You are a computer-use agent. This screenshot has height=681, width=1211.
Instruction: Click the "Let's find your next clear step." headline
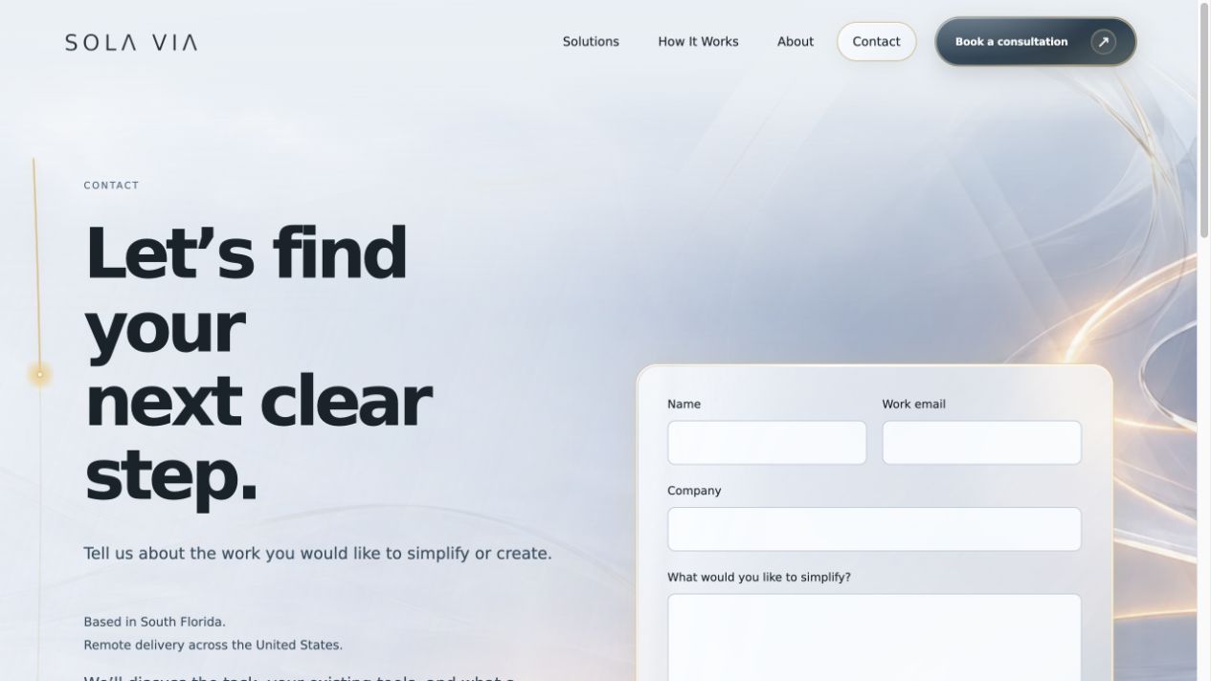coord(258,364)
